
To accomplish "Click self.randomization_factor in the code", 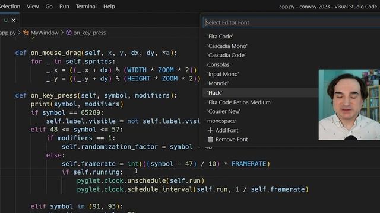I will [x=110, y=147].
